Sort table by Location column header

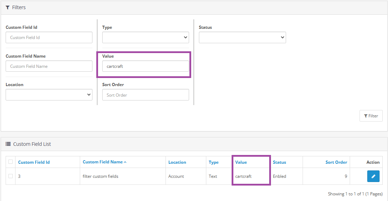pos(177,162)
